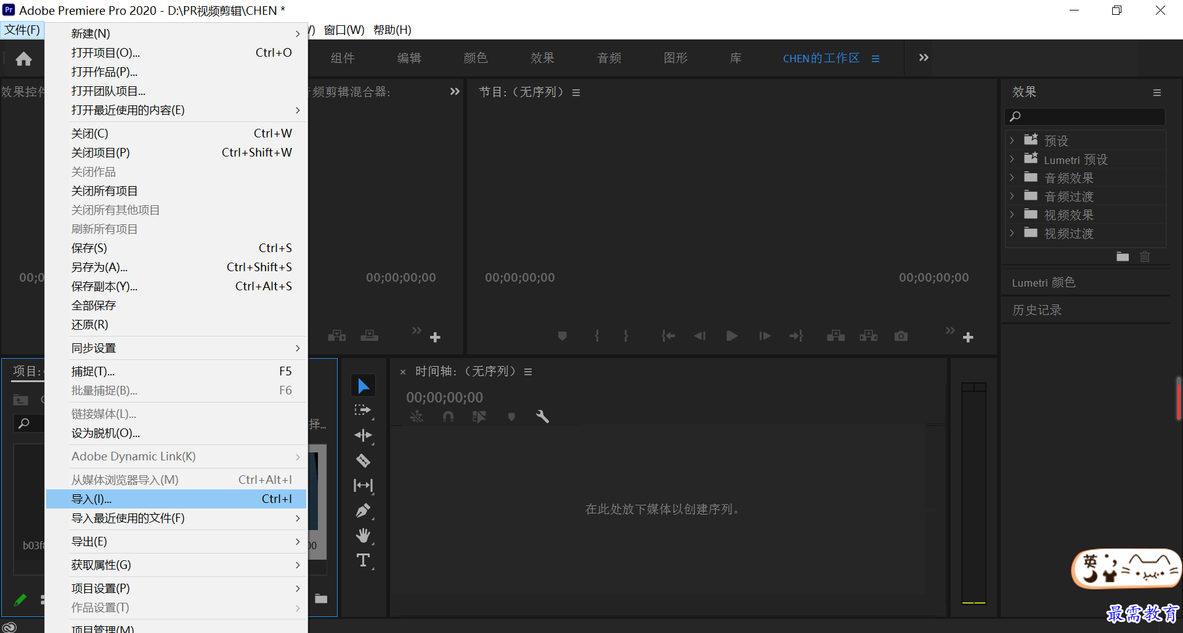Open timeline display settings wrench
Viewport: 1183px width, 633px height.
(542, 417)
